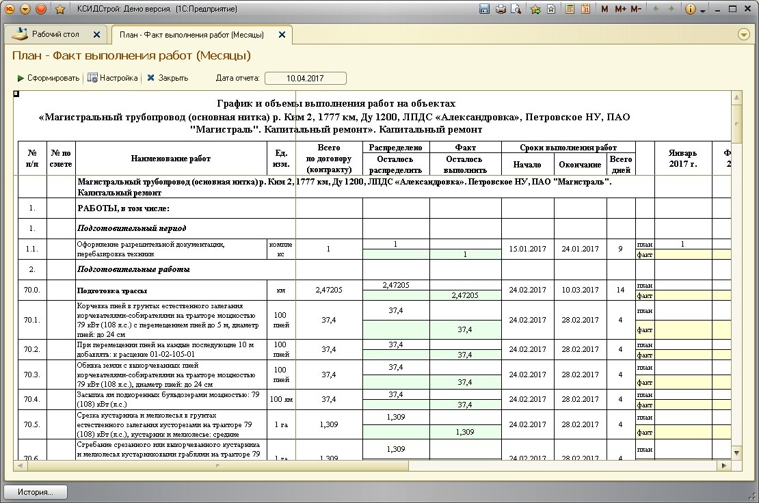The width and height of the screenshot is (759, 503).
Task: Close План - Факт выполнения работ tab
Action: tap(282, 35)
